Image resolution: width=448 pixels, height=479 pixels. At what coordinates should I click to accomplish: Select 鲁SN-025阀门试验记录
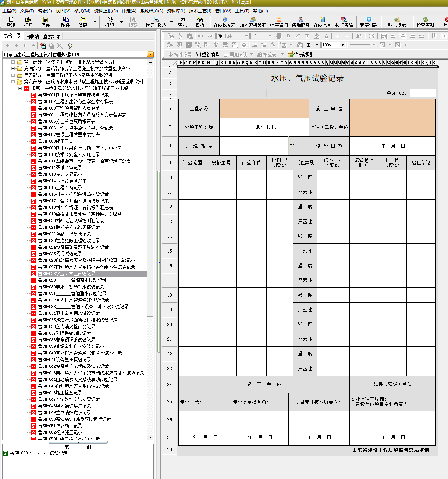coord(60,254)
